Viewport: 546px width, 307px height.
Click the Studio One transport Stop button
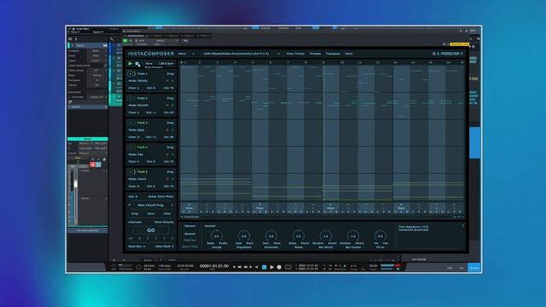pyautogui.click(x=264, y=267)
